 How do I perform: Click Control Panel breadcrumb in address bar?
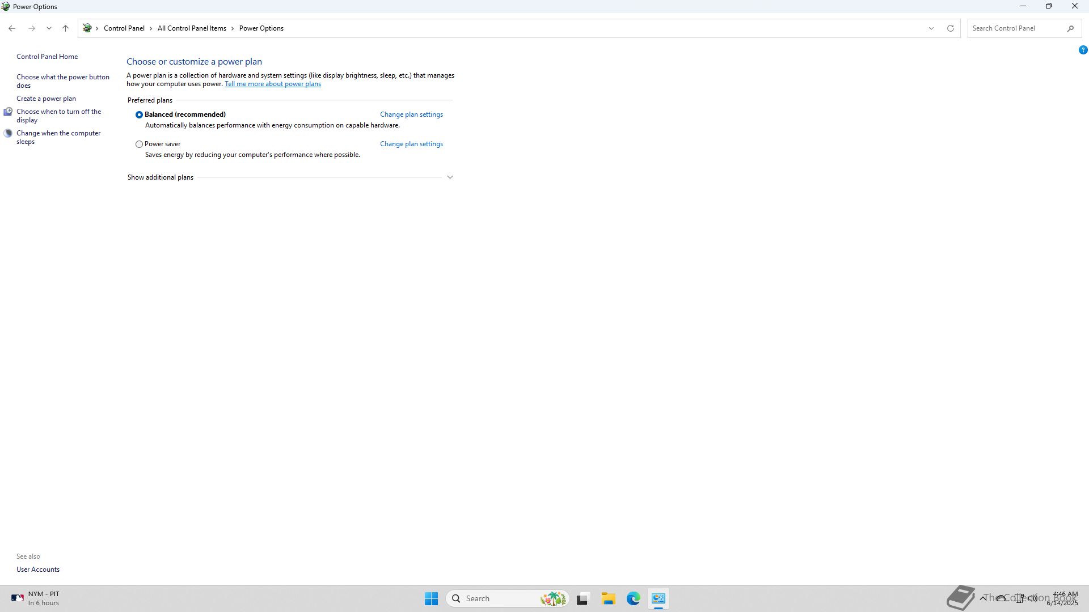pos(124,28)
